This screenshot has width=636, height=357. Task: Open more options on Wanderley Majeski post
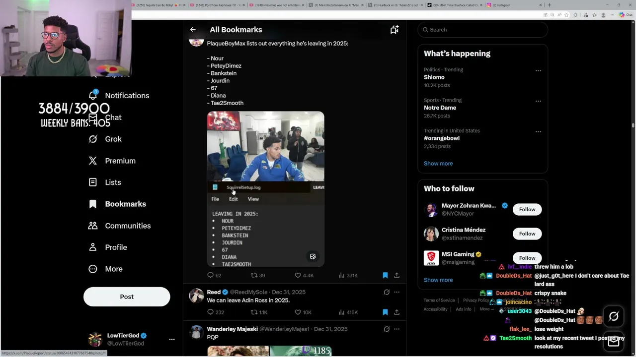pos(397,329)
